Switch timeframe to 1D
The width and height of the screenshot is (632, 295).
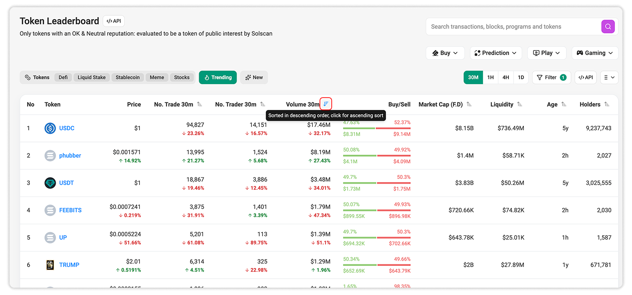(521, 77)
